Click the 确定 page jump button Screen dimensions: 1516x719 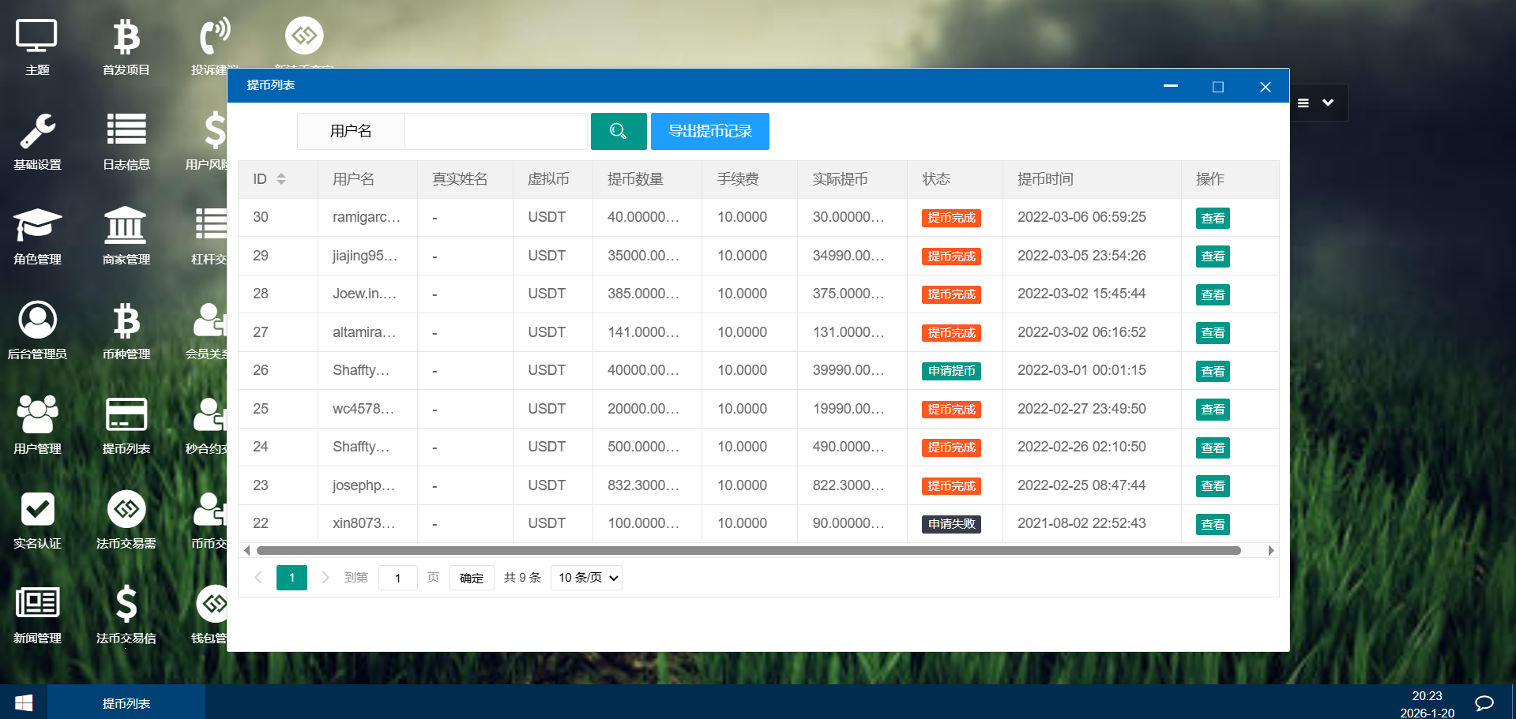471,578
